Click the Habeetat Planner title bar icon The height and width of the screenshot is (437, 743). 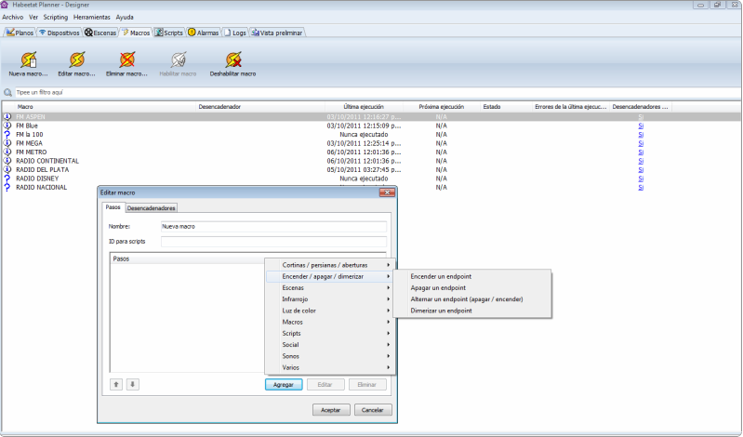5,5
